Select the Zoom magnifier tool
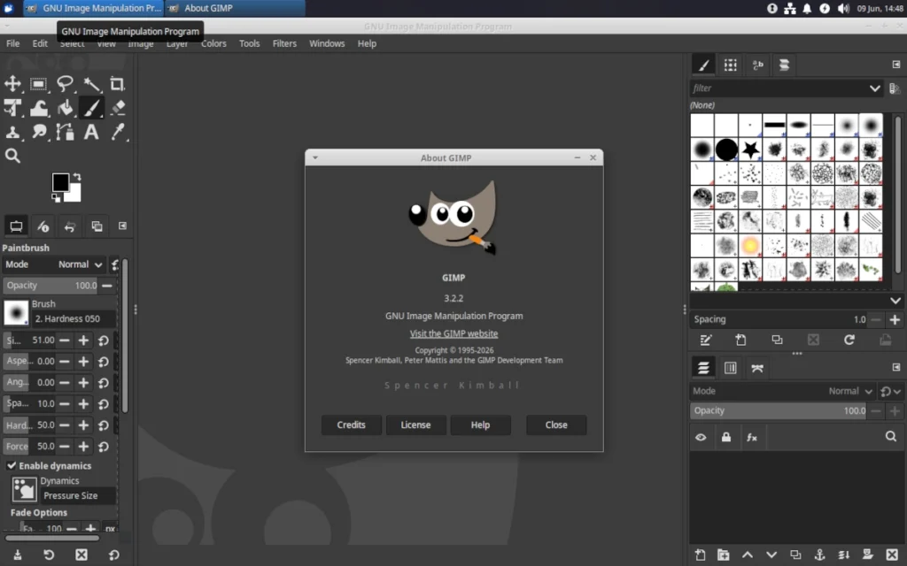 tap(12, 156)
